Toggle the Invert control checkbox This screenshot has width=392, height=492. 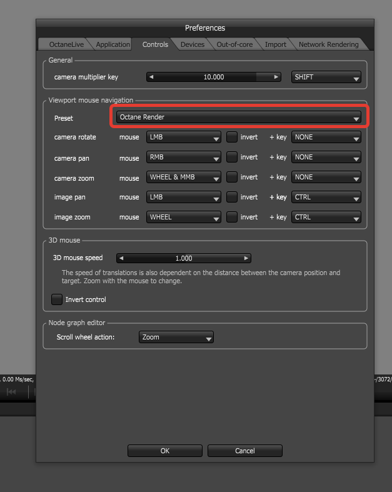coord(56,299)
